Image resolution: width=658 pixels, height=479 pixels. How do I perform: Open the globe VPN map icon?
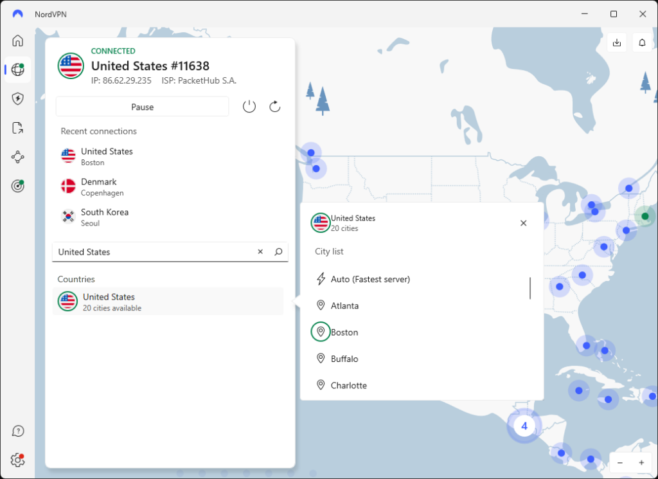tap(17, 69)
